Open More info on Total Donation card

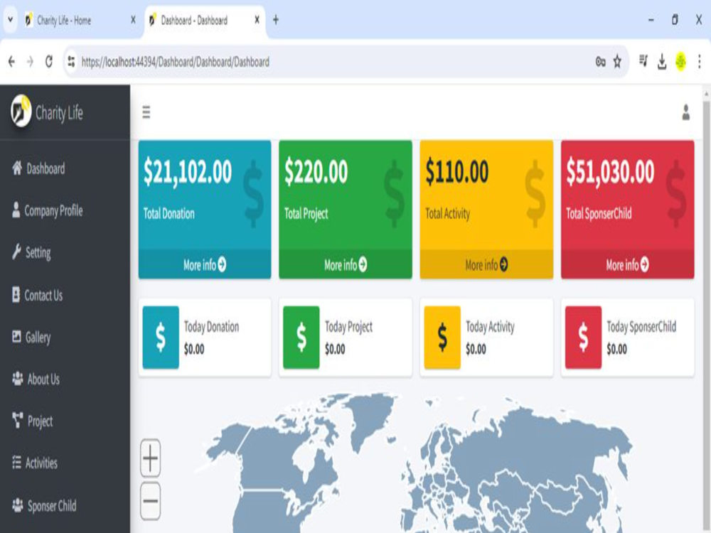pyautogui.click(x=205, y=264)
